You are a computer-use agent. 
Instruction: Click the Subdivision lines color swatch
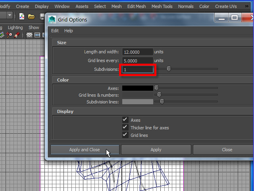(x=137, y=102)
